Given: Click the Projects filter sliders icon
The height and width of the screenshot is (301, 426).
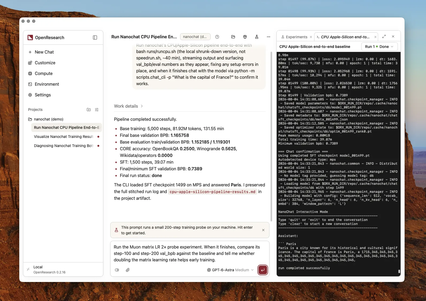Looking at the screenshot, I should tap(97, 110).
